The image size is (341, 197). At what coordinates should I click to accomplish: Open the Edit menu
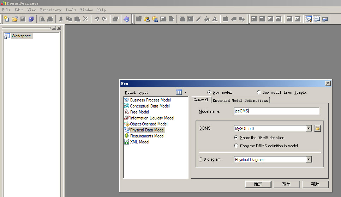(x=19, y=10)
